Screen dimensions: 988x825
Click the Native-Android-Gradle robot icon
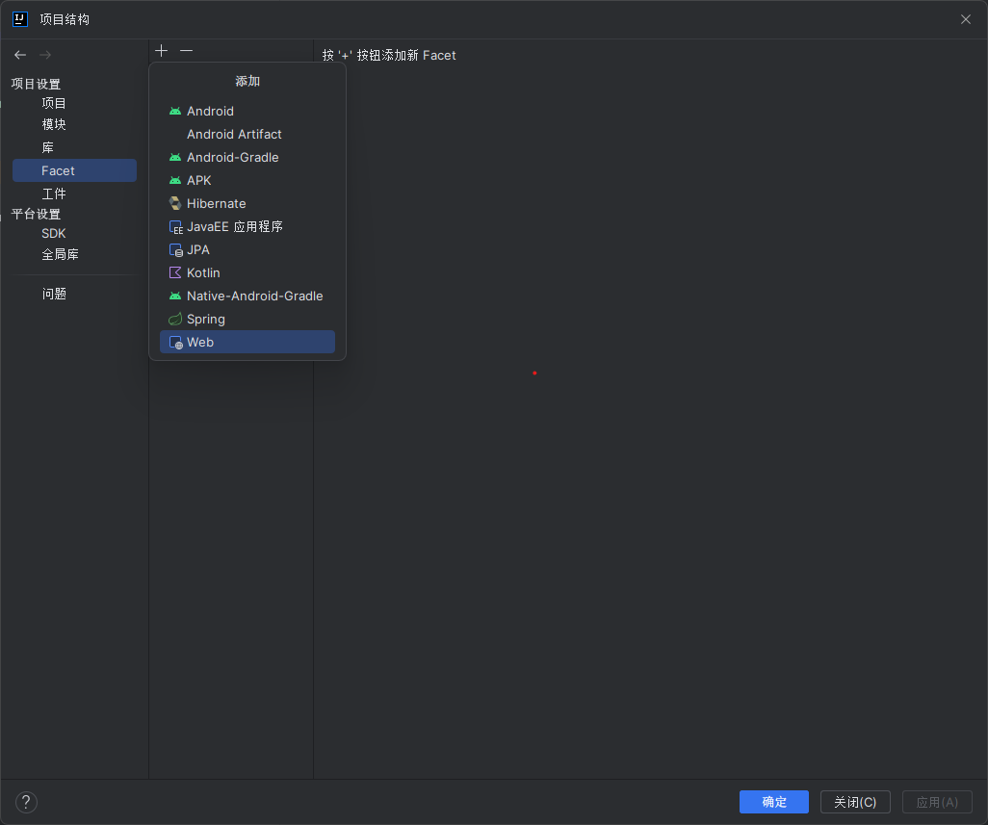coord(175,296)
